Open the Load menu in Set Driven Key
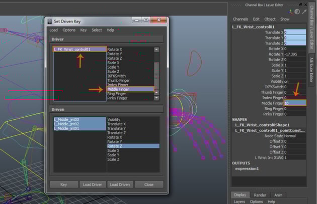This screenshot has height=204, width=317. point(53,30)
